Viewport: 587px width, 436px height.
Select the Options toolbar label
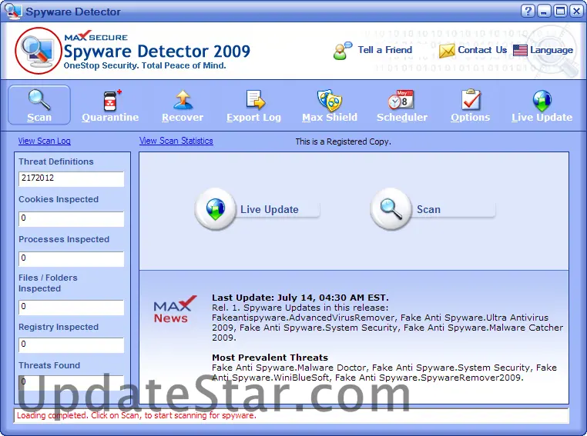coord(470,118)
